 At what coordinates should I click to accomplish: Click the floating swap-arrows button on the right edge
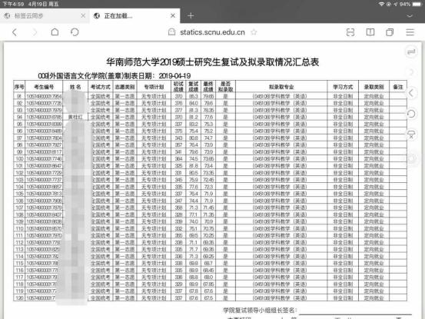tap(411, 52)
